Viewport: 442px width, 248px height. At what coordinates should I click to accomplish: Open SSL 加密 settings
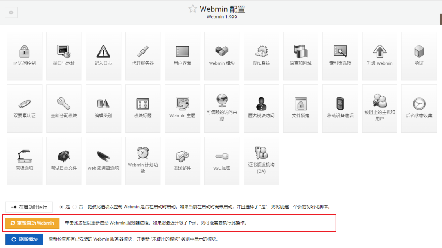point(222,161)
